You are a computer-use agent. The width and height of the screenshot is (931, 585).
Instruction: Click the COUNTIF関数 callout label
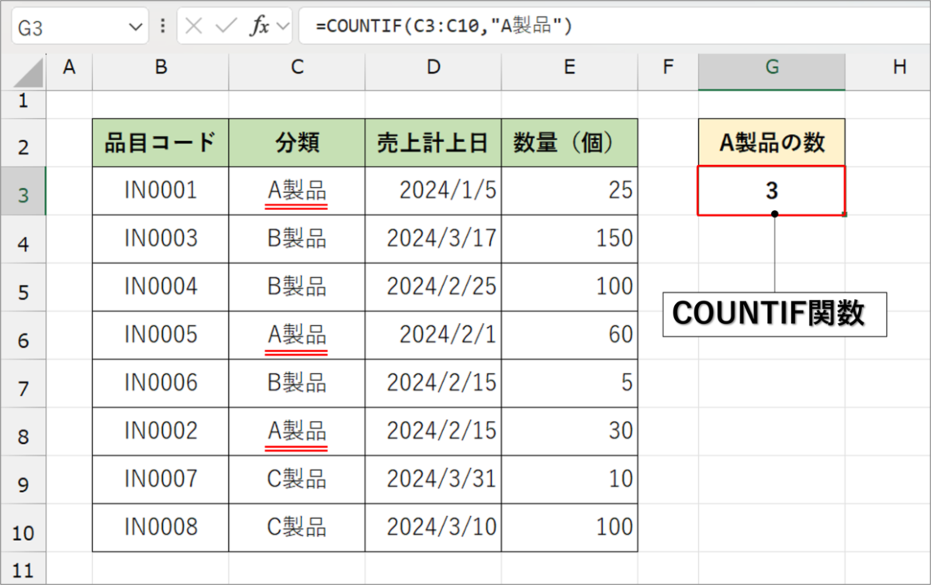[774, 314]
